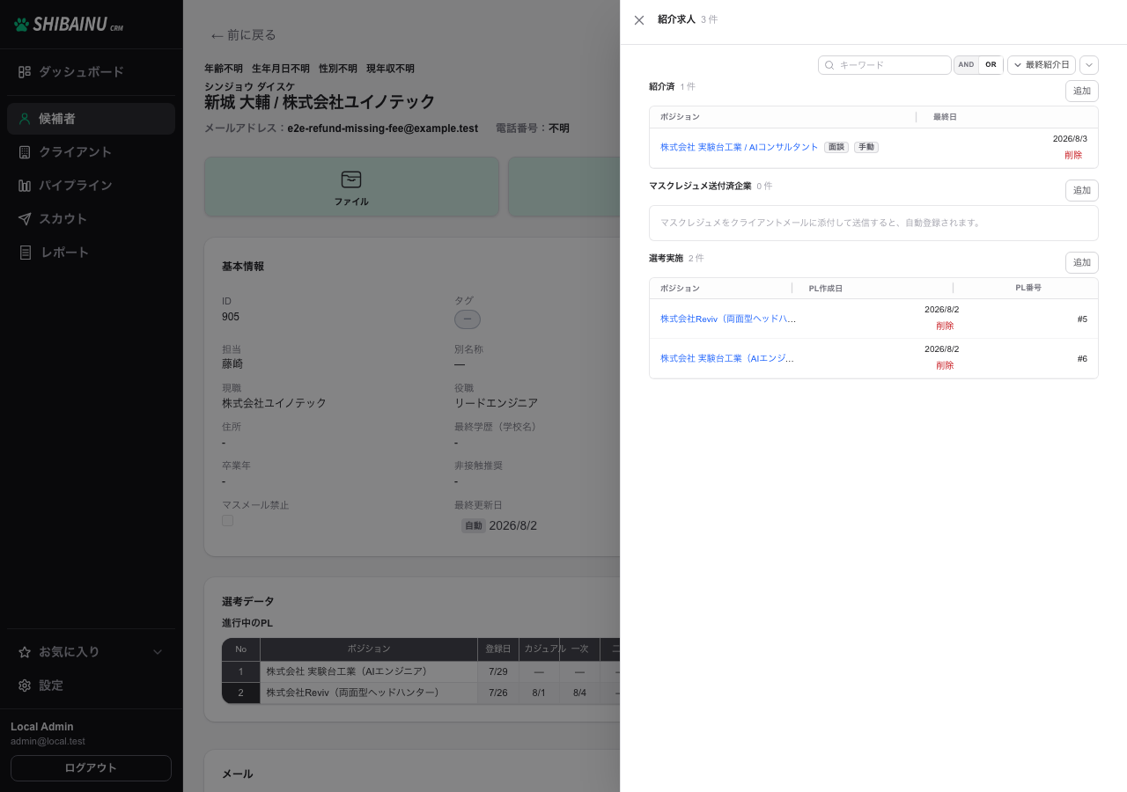
Task: Click 削除 on the PL #6 row
Action: 945,365
